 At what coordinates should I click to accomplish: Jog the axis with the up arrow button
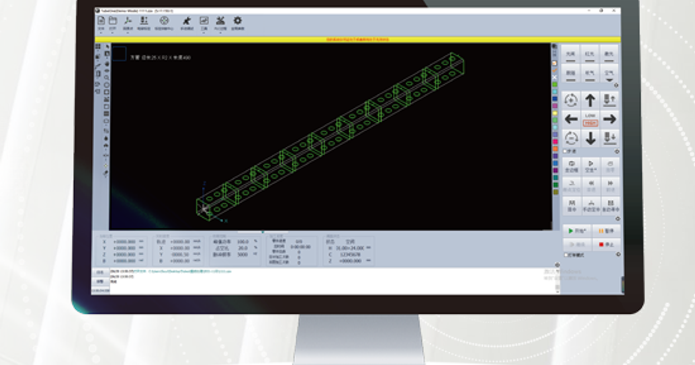click(x=590, y=100)
